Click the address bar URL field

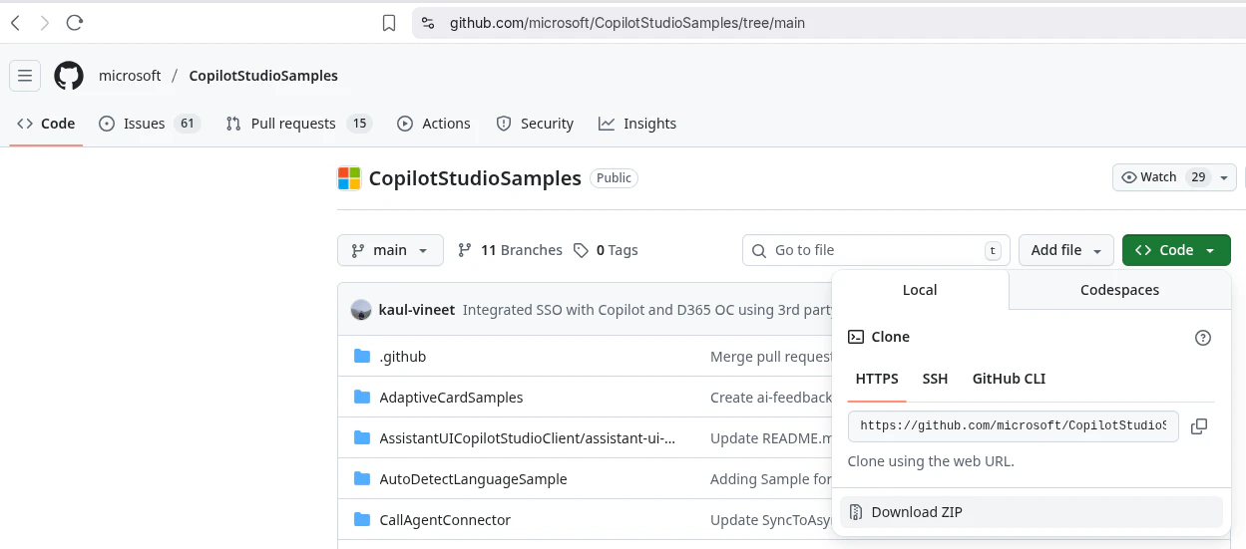(x=828, y=23)
